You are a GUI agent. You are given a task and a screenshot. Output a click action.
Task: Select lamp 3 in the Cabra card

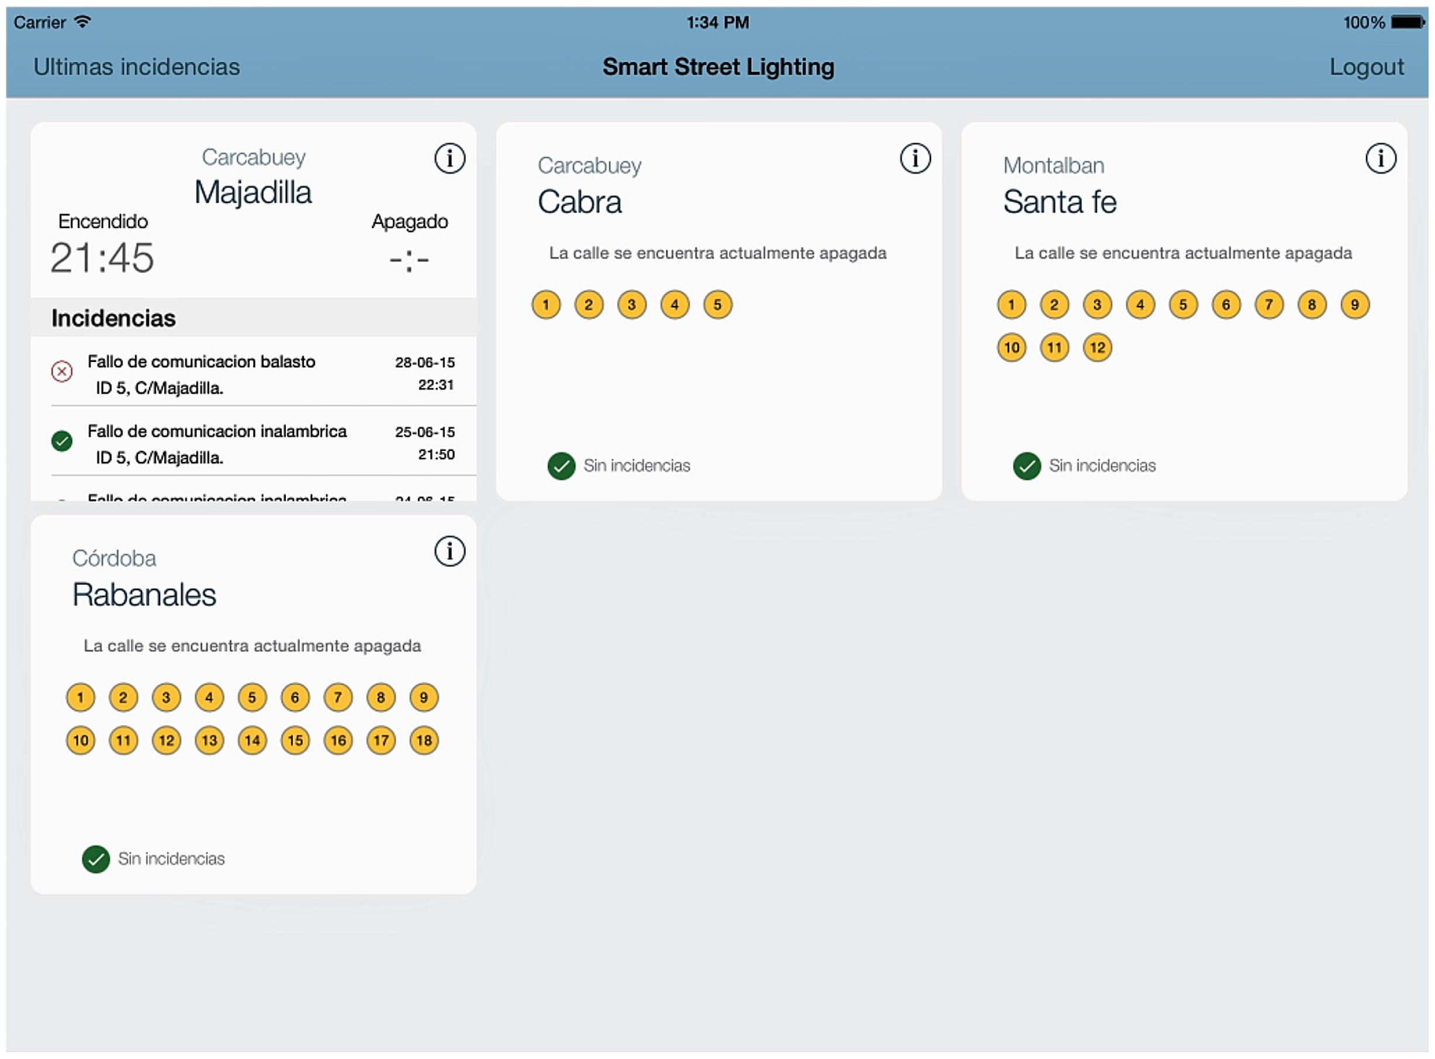(631, 305)
